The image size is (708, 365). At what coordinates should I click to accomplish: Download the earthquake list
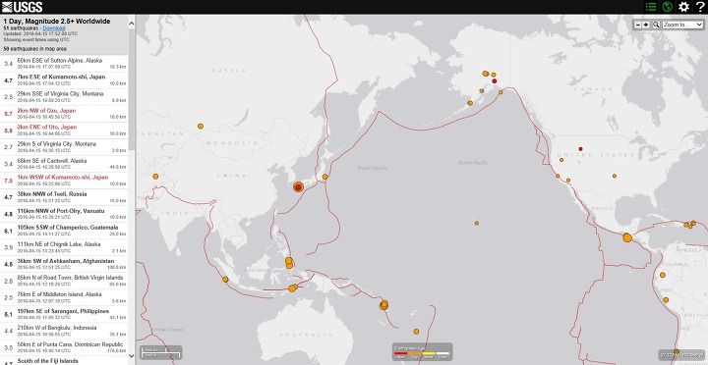point(54,27)
